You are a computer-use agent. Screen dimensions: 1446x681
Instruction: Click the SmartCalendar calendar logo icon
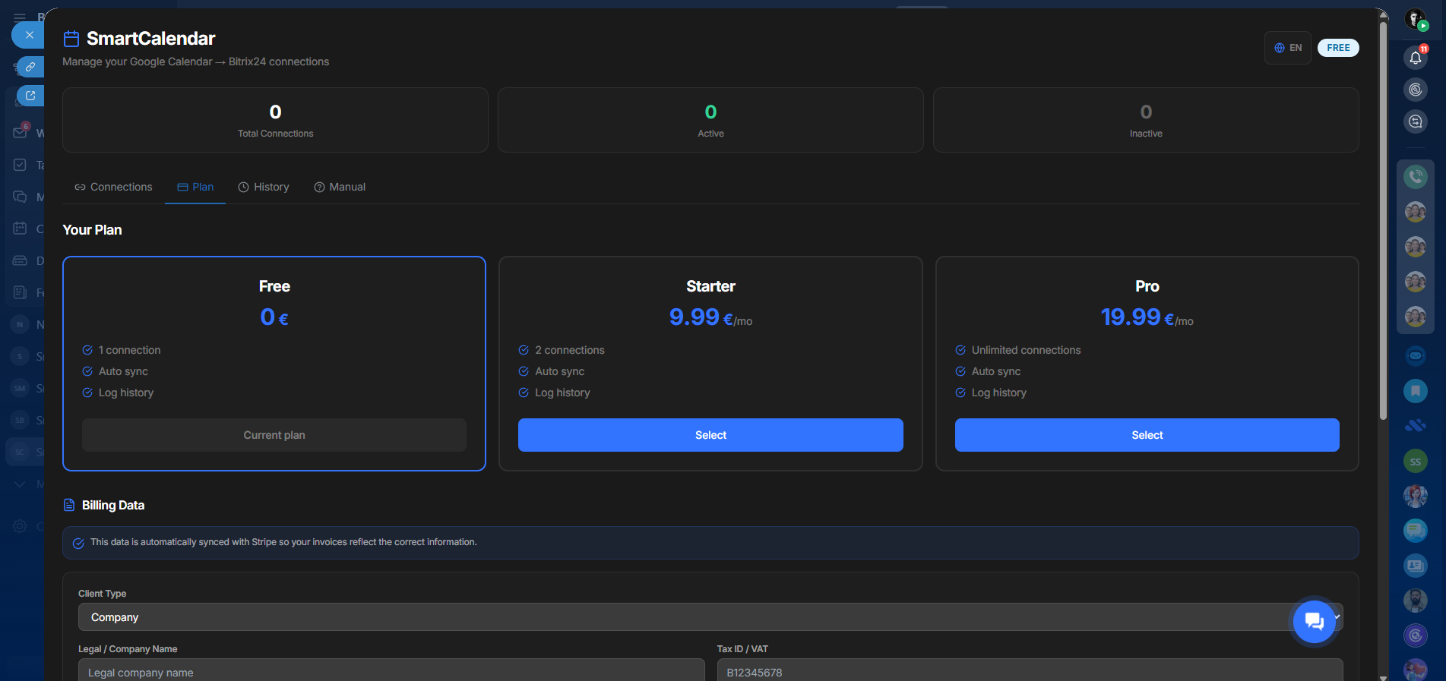point(71,39)
